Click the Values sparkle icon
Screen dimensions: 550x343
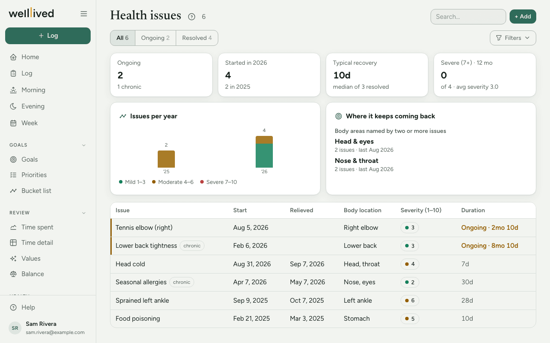point(13,259)
